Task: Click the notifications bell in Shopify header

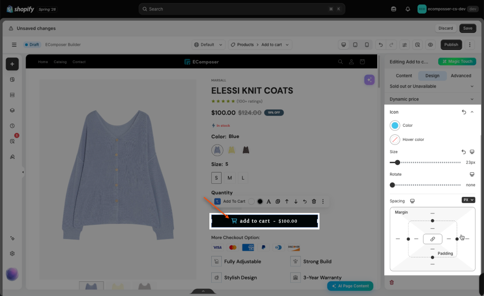Action: (x=408, y=9)
